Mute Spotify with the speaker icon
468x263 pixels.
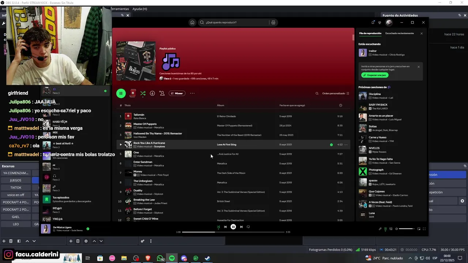(x=396, y=229)
